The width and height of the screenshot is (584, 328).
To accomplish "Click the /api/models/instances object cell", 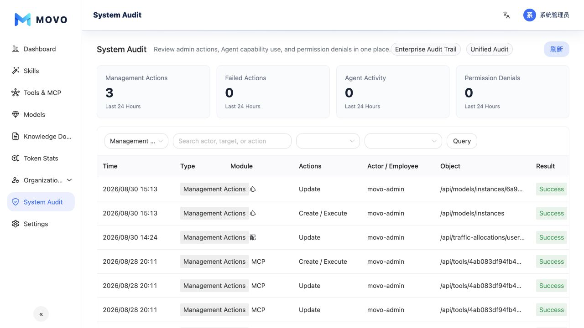I will (x=472, y=213).
